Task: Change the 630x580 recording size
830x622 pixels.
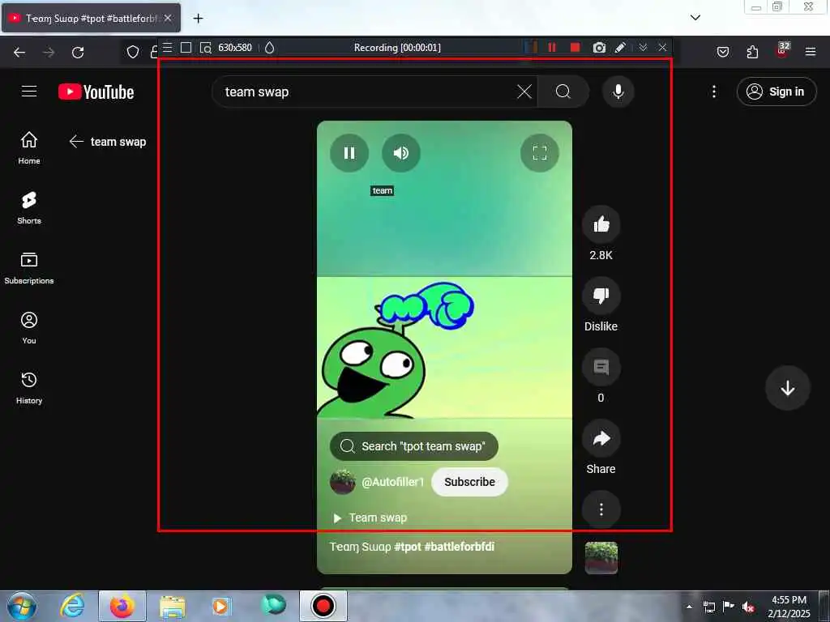Action: click(235, 48)
